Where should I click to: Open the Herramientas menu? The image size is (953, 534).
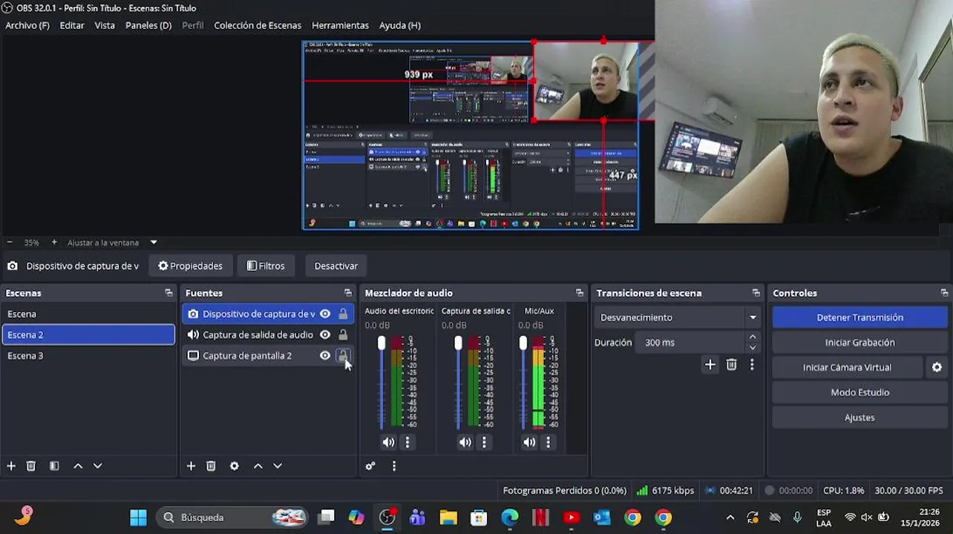coord(340,25)
